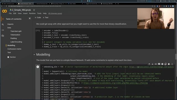Open the Code snippets sidebar icon
177x100 pixels.
point(3,30)
